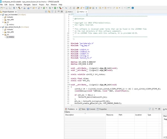This screenshot has width=167, height=139.
Task: Close the Project Explorer view
Action: (16, 12)
